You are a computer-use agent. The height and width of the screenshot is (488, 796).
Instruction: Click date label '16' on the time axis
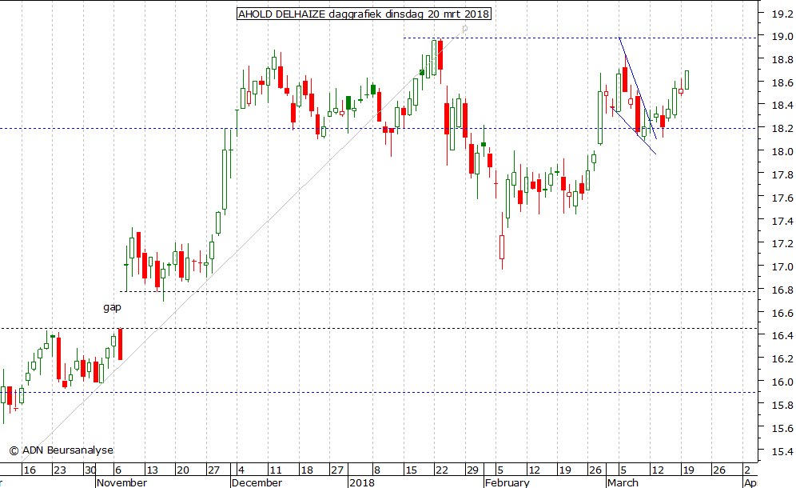point(30,470)
